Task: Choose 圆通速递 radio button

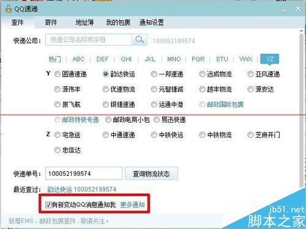Action: (x=58, y=74)
